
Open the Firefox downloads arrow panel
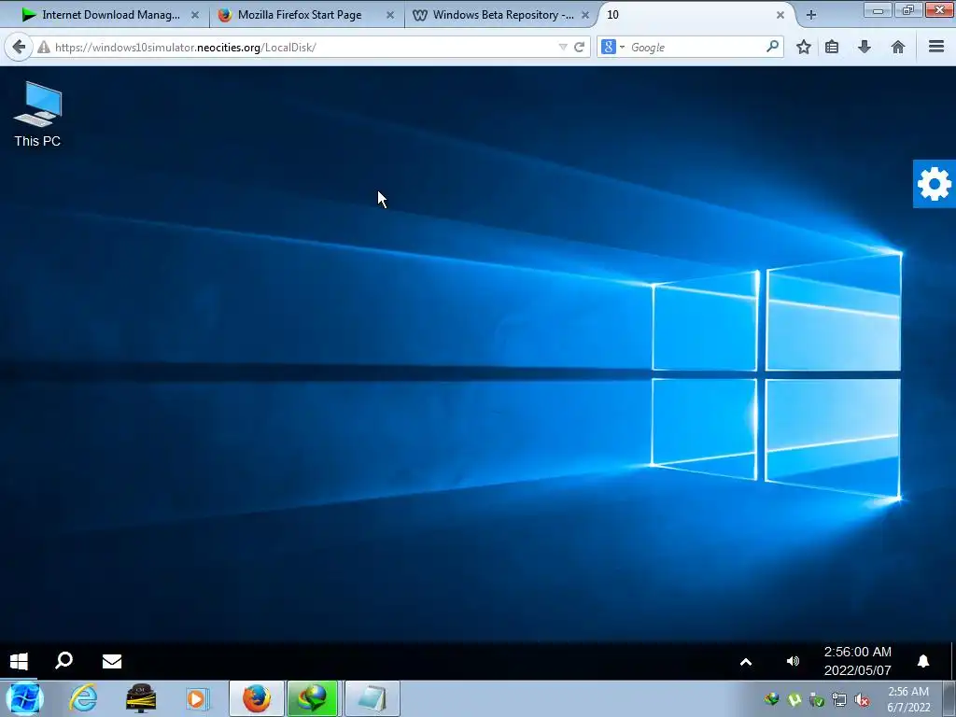click(864, 47)
